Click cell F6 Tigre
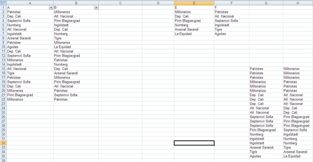Screen dimensions: 313x162 tap(232, 29)
